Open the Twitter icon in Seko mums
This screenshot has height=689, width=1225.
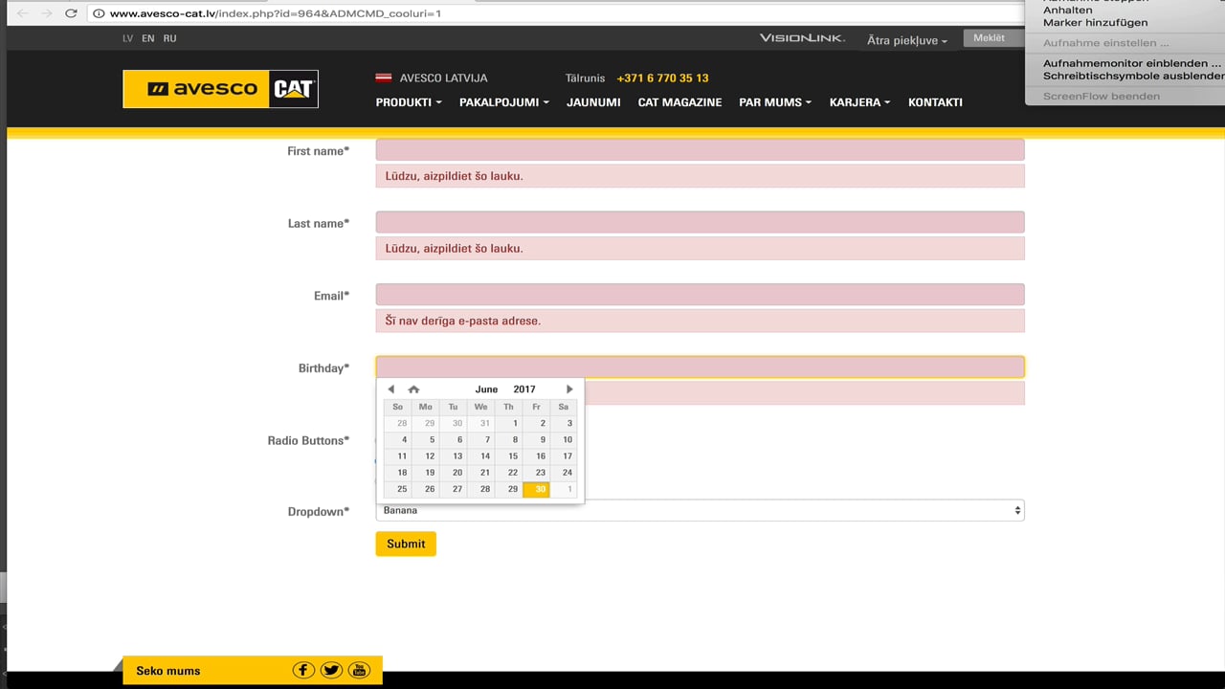[x=331, y=670]
